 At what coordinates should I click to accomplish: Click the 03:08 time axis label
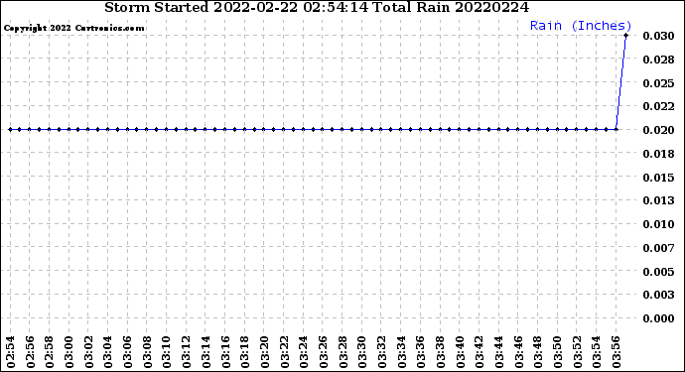(x=147, y=352)
